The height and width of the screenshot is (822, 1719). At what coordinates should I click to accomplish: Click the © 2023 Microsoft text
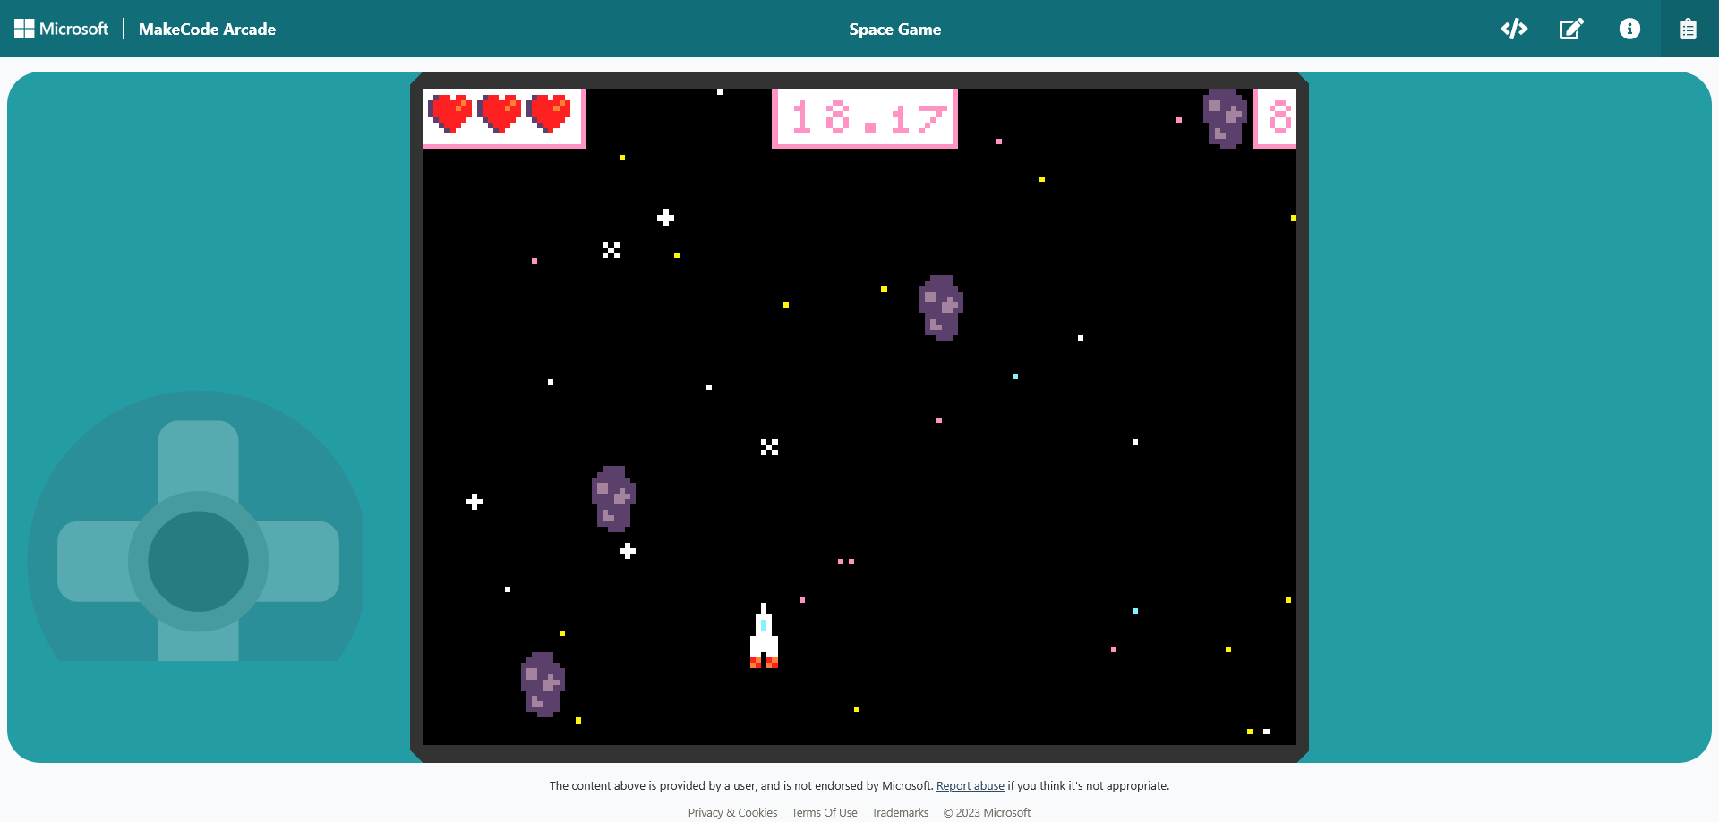[x=987, y=813]
